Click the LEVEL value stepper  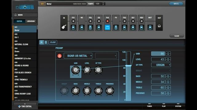168,59
